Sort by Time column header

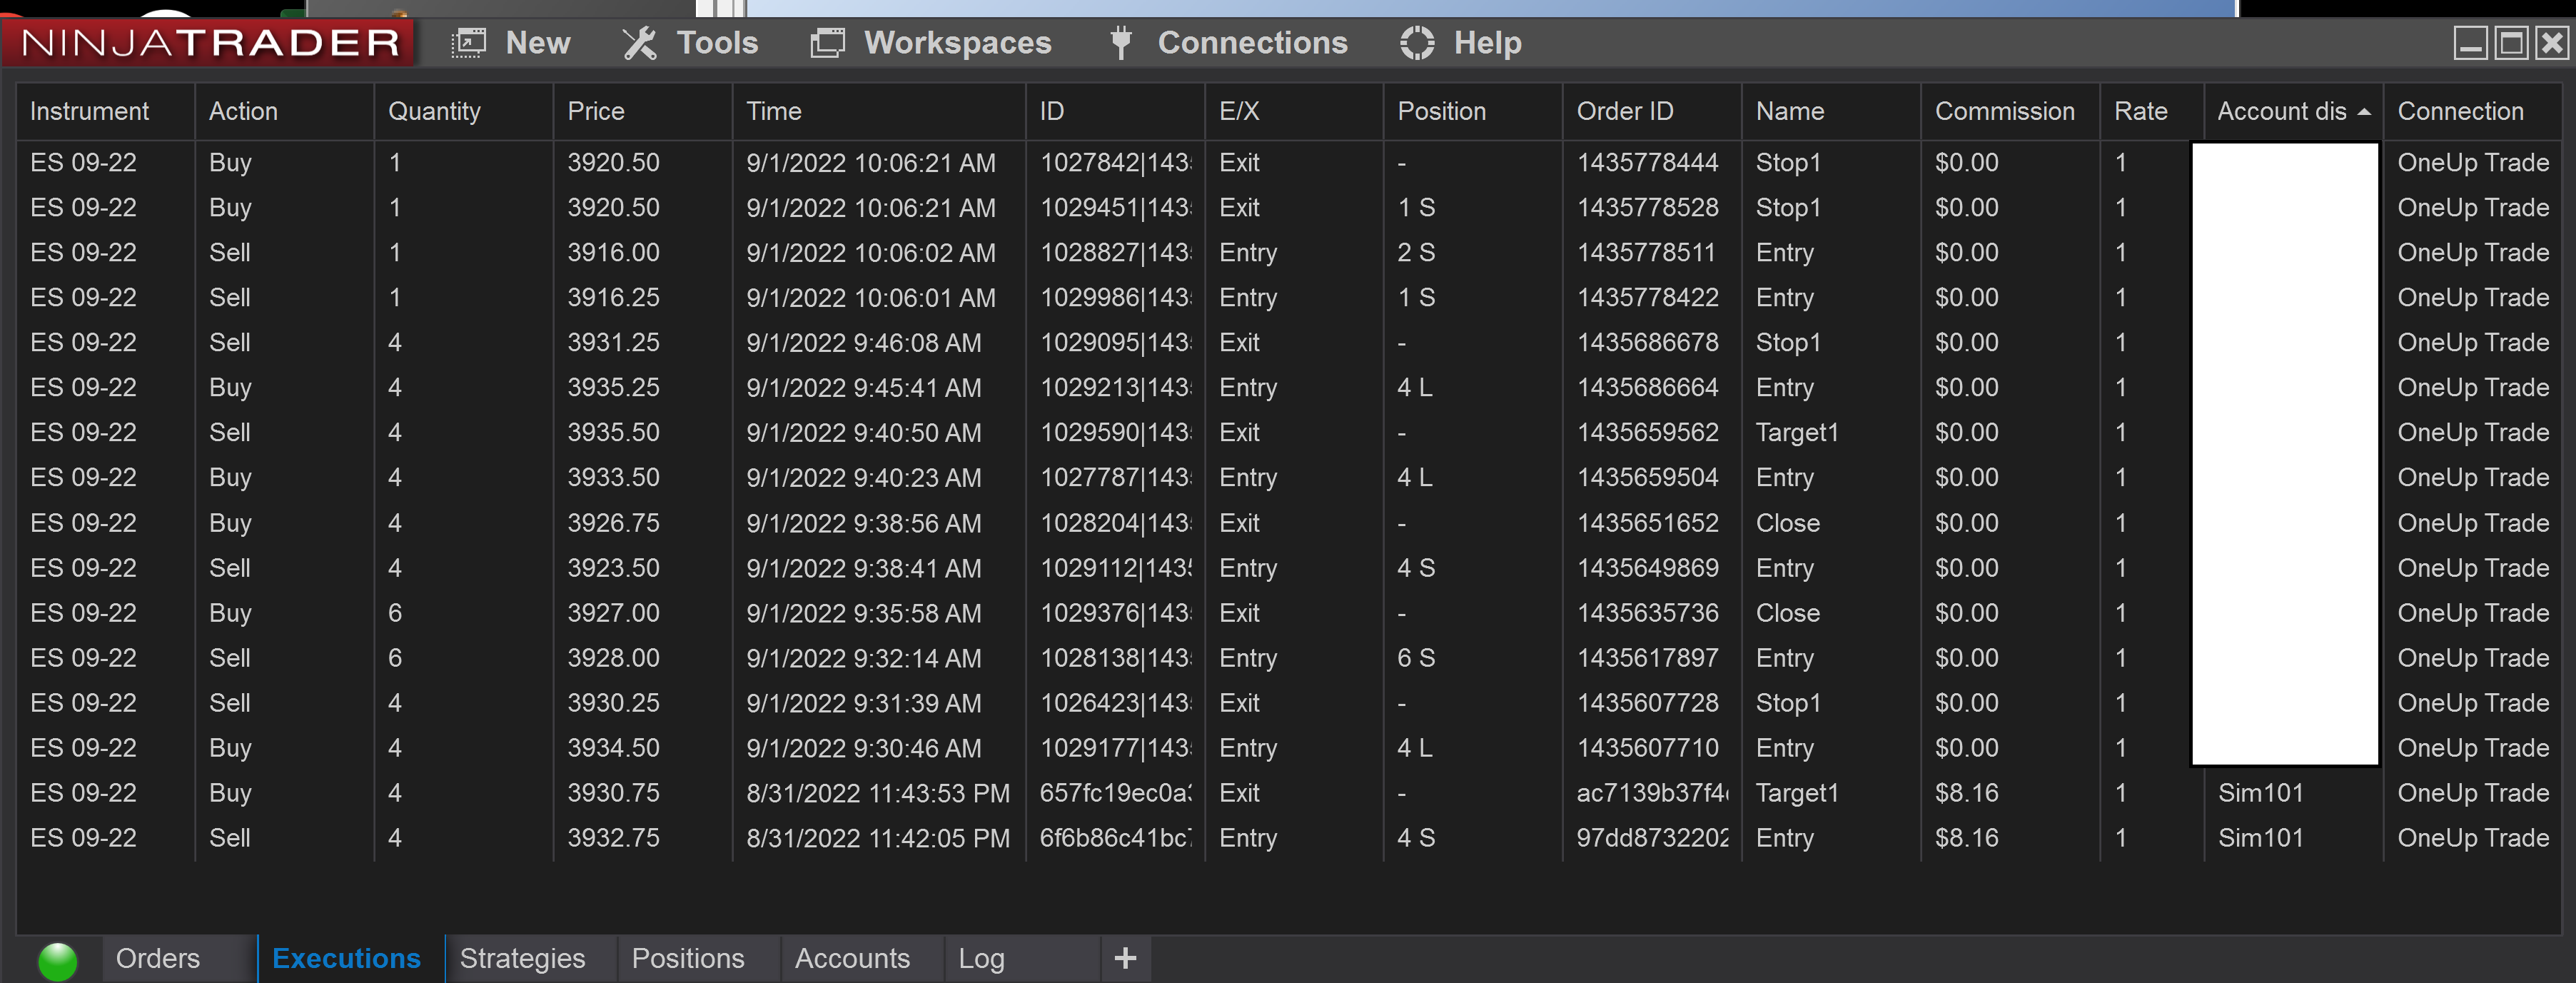(x=878, y=111)
